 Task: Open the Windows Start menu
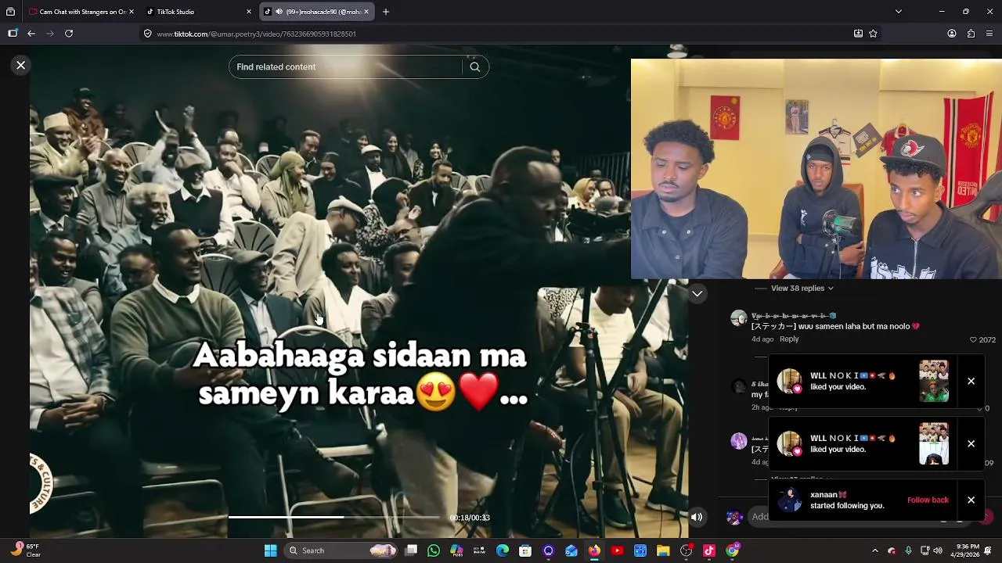pos(270,550)
